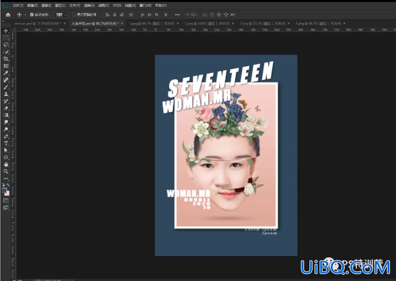
Task: Click the 3D roll mode icon
Action: [x=212, y=15]
